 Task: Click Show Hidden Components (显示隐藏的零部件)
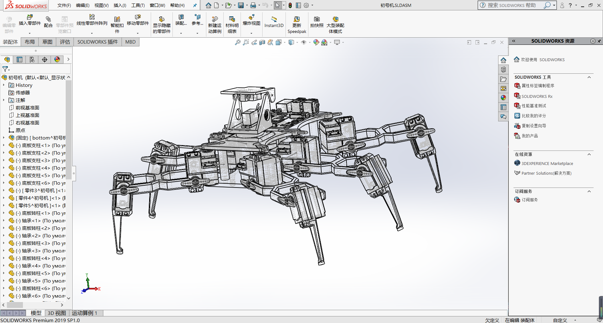coord(162,24)
